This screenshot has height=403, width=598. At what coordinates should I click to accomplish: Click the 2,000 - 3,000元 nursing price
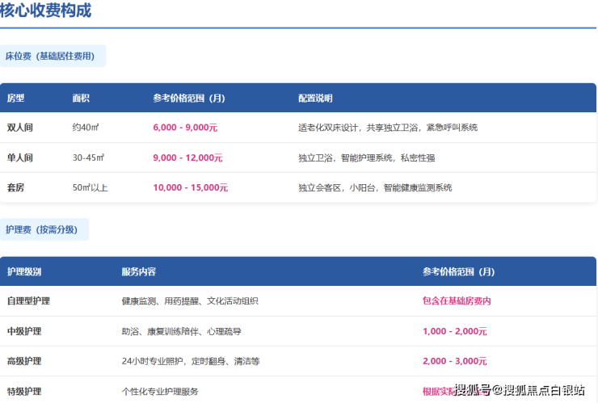point(454,361)
